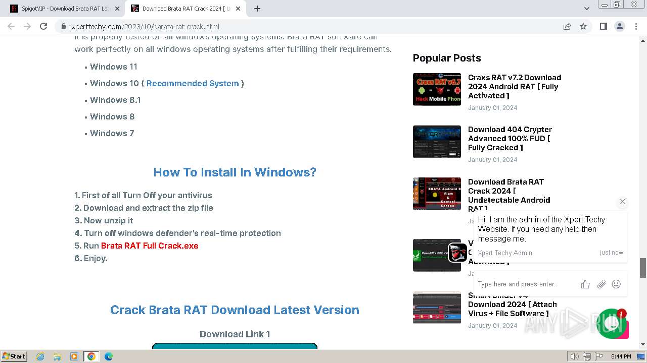The image size is (647, 363).
Task: Open Chrome's three-dot menu
Action: point(636,26)
